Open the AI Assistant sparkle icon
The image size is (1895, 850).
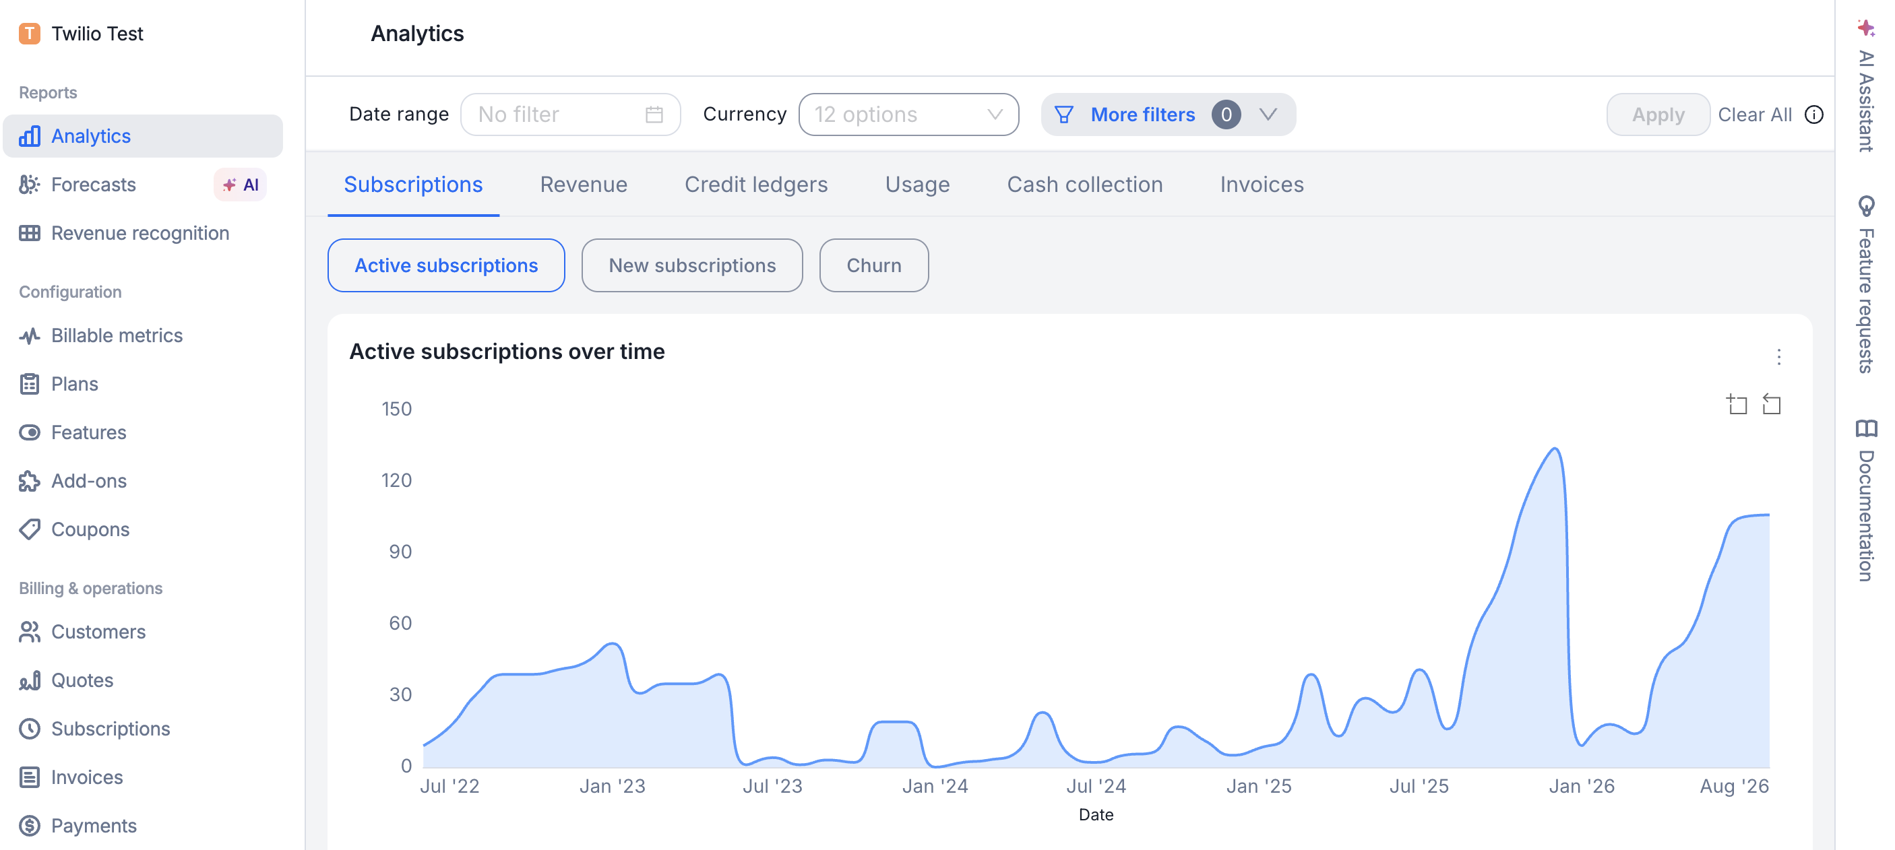click(1865, 28)
